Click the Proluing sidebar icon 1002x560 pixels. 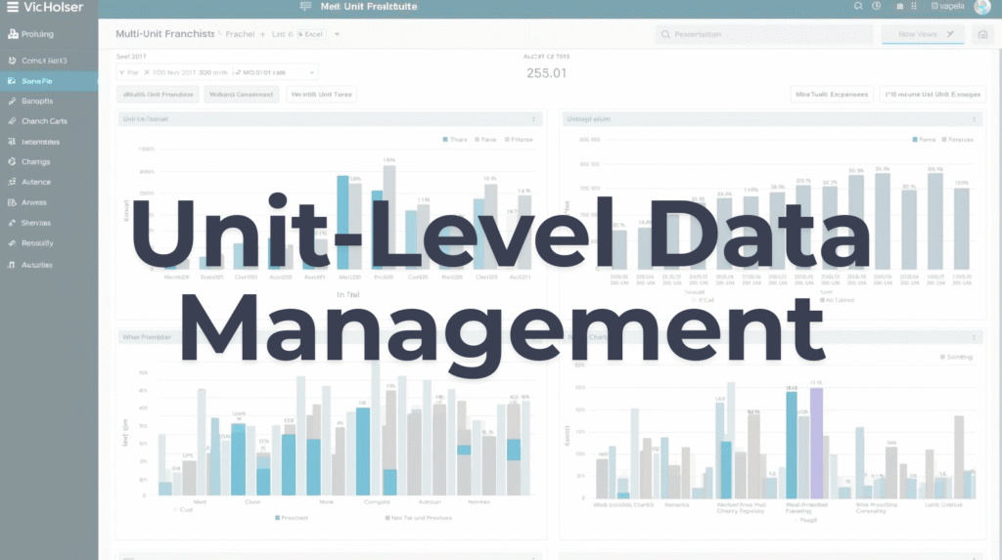point(12,34)
